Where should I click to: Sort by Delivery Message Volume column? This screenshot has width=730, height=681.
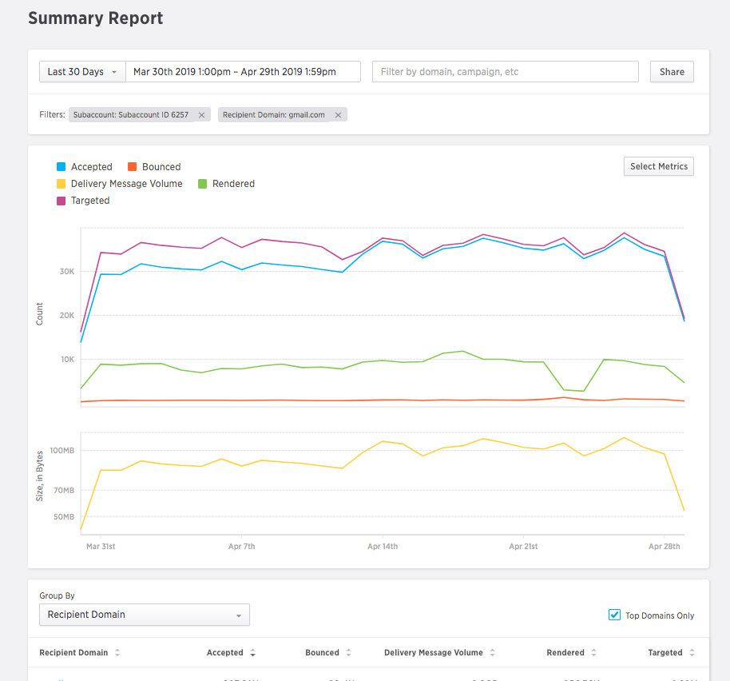tap(493, 653)
